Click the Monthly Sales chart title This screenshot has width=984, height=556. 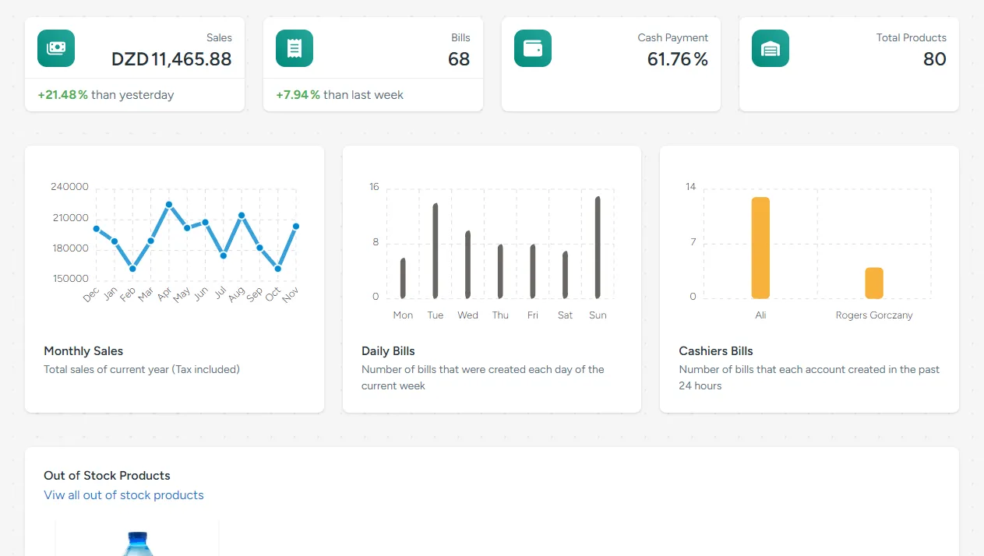[83, 351]
